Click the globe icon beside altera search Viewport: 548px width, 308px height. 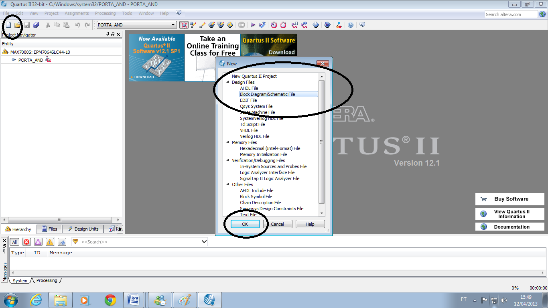[x=542, y=14]
